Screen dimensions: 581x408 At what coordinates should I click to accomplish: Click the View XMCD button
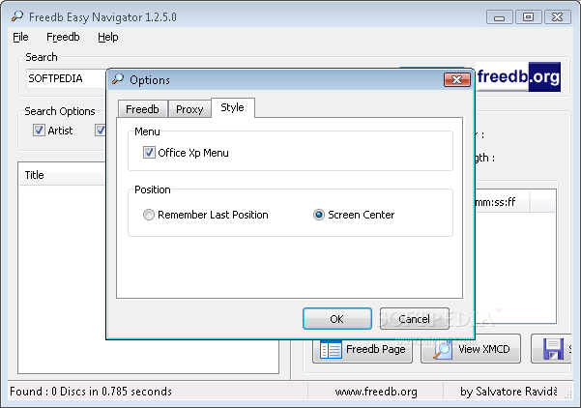click(x=471, y=349)
